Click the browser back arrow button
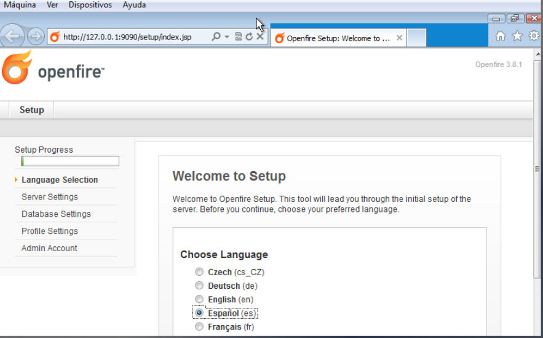Image resolution: width=543 pixels, height=338 pixels. coord(12,36)
